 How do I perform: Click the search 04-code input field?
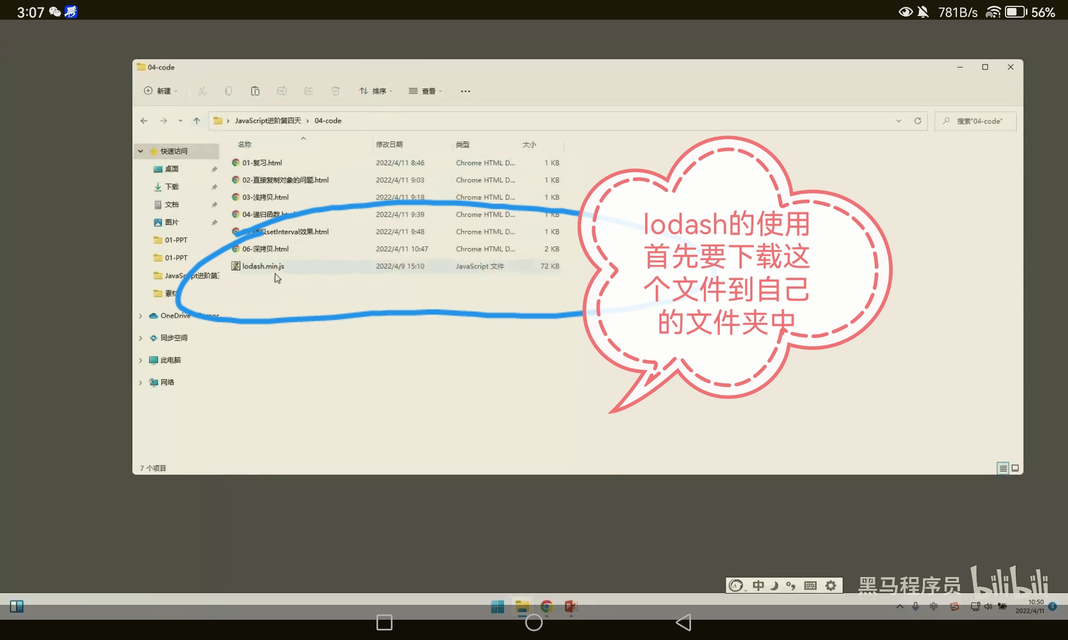(x=980, y=121)
